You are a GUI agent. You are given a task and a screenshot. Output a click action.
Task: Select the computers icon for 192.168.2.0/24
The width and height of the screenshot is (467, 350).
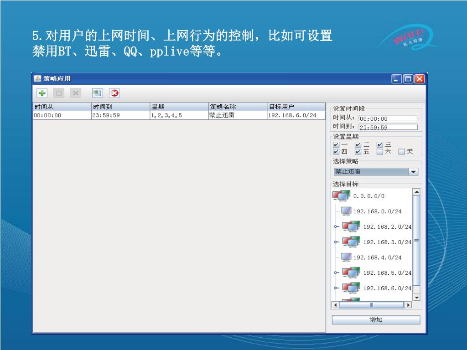pyautogui.click(x=351, y=226)
